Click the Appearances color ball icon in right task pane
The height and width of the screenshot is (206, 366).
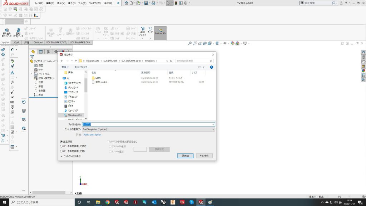pos(363,70)
